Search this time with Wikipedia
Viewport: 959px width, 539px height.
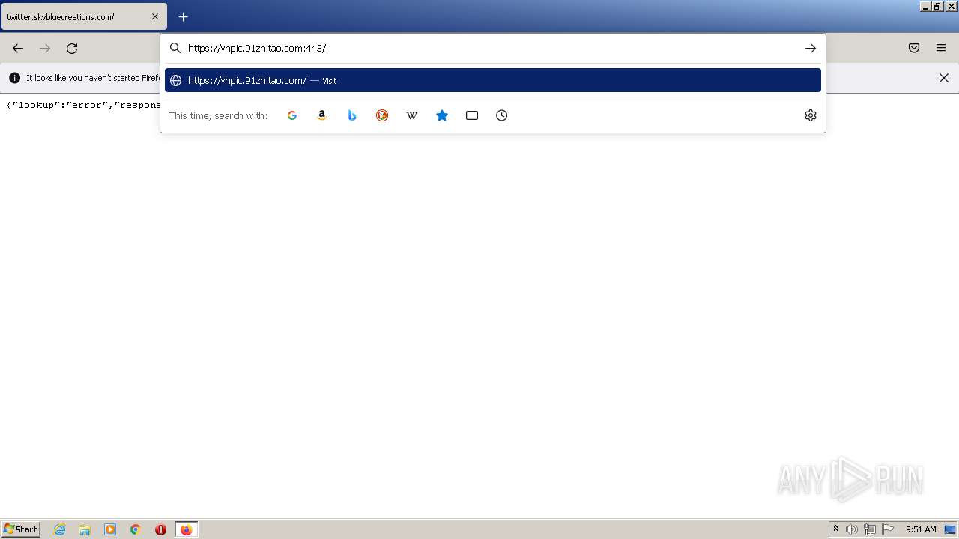pyautogui.click(x=412, y=115)
